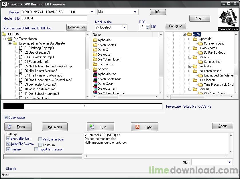Click the burn progress bar at 13%
240x179 pixels.
click(x=83, y=106)
